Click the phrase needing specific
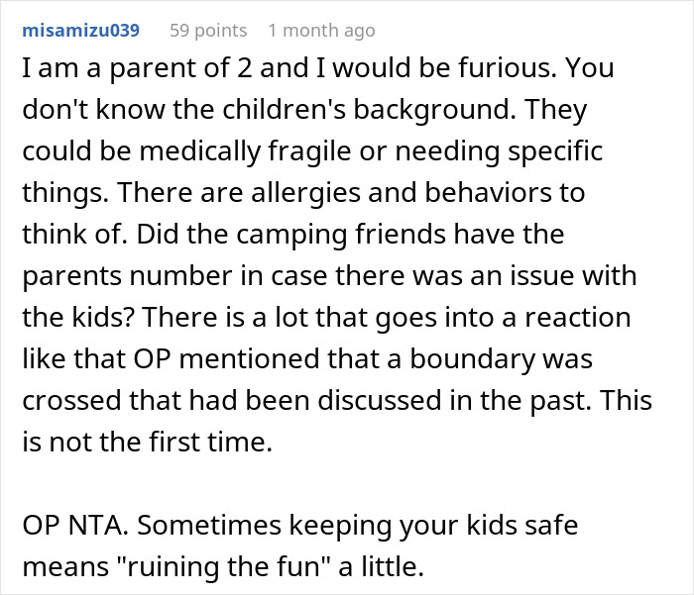 coord(499,151)
